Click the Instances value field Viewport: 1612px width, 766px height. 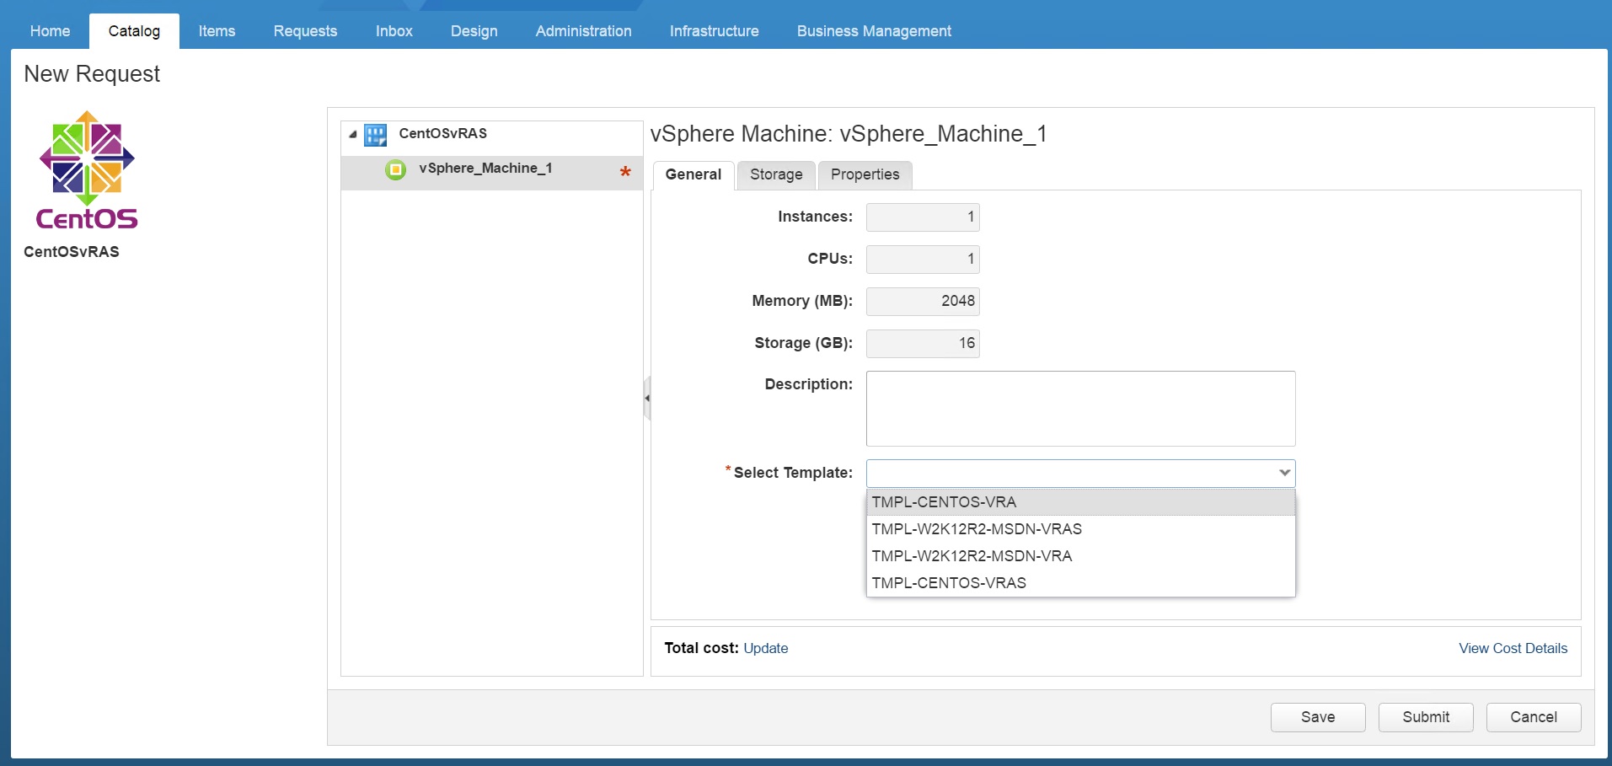pos(923,217)
